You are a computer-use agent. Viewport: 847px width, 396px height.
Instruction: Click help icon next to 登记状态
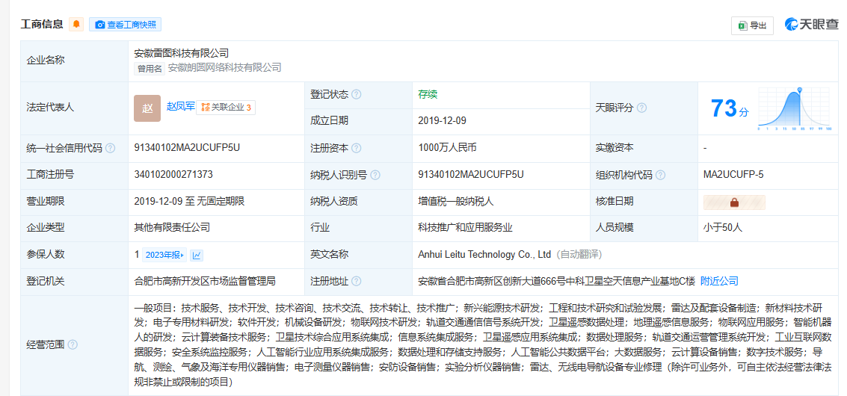(357, 95)
